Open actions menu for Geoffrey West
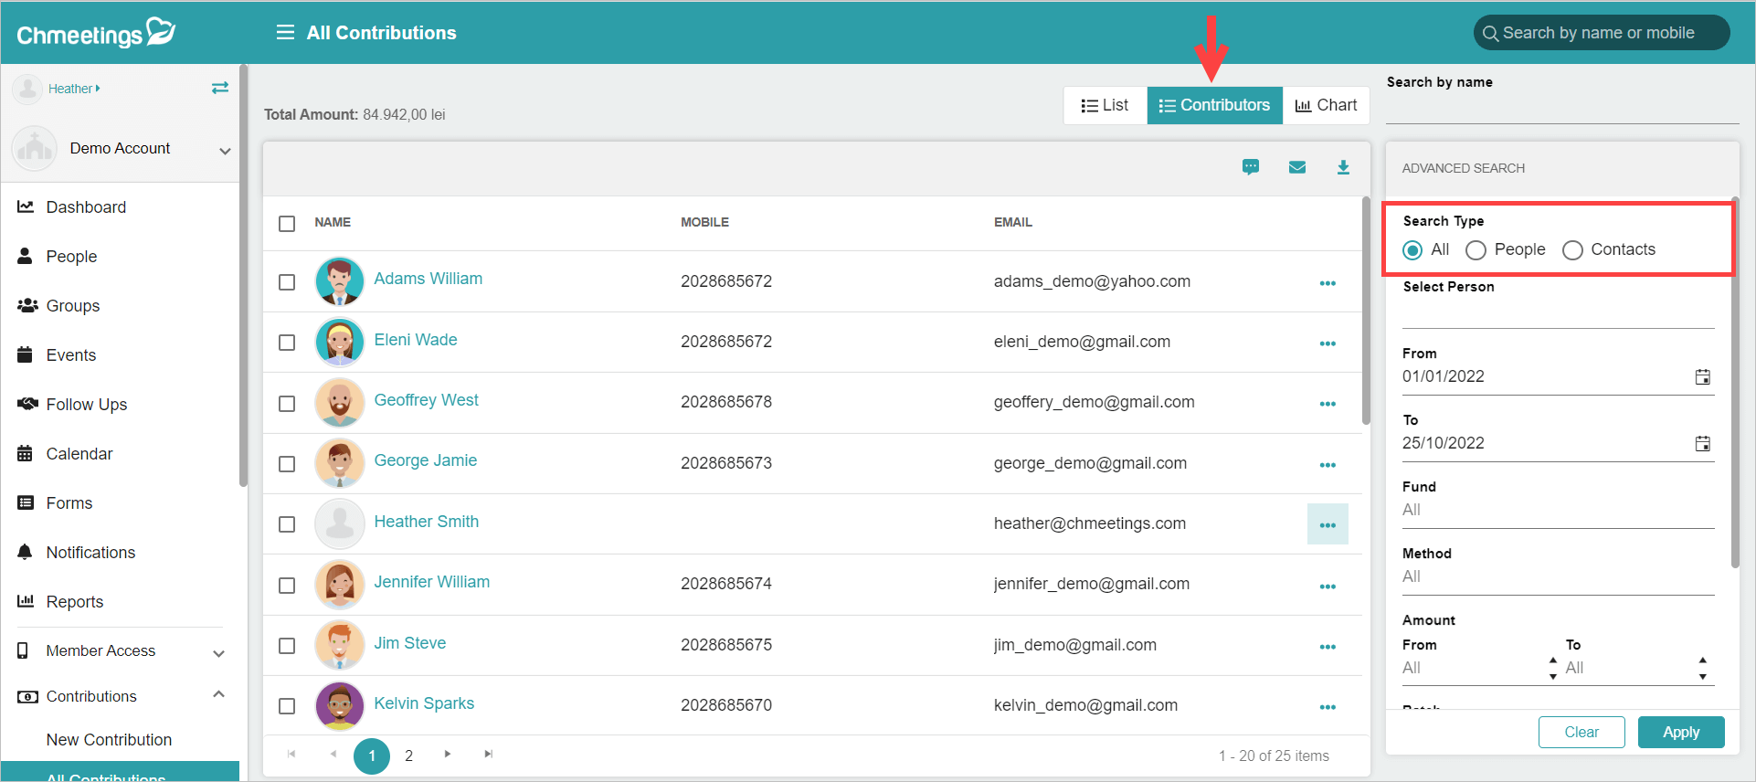Screen dimensions: 1756x782 pyautogui.click(x=1328, y=404)
